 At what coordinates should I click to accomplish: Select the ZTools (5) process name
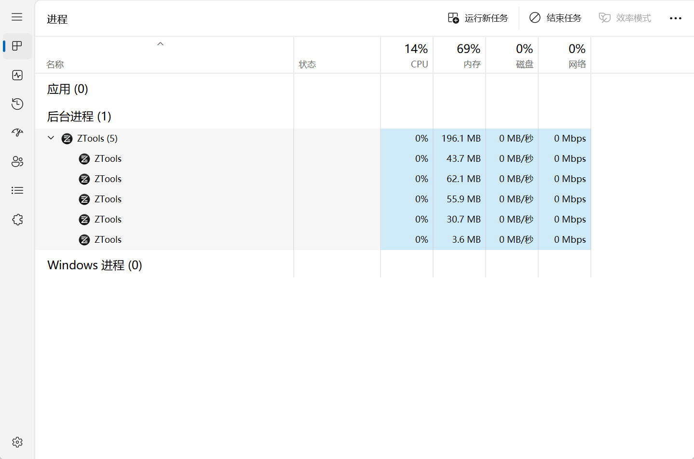(x=97, y=139)
